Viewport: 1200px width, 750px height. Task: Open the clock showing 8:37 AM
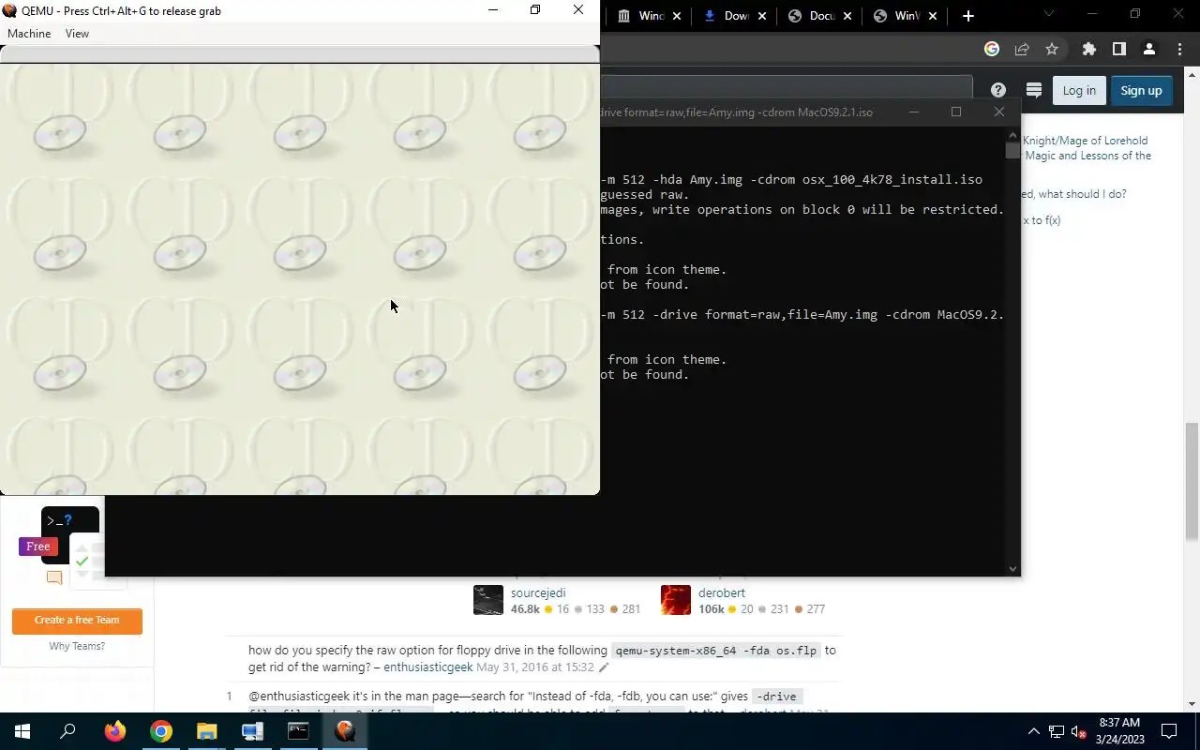[1119, 731]
